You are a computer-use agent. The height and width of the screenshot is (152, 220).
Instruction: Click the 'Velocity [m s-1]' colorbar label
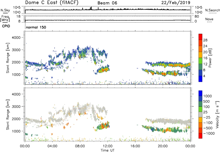tap(217, 114)
